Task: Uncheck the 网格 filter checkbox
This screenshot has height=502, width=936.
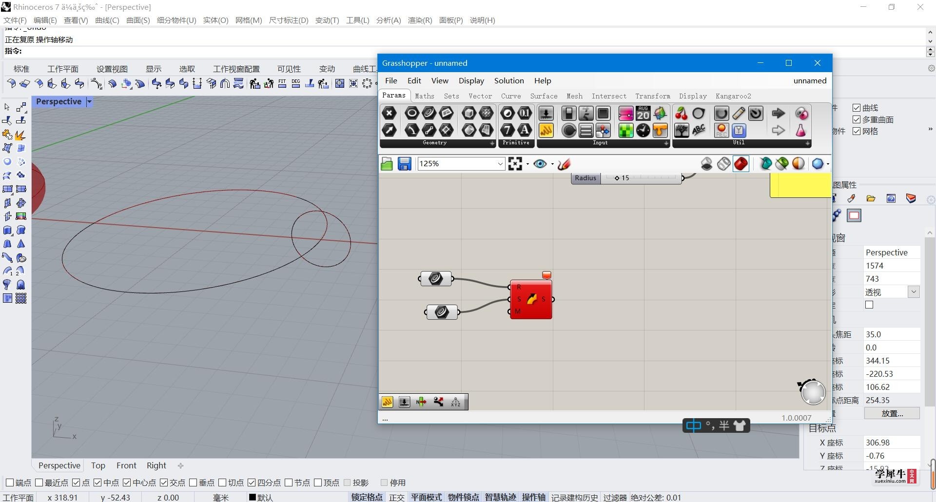Action: click(857, 131)
